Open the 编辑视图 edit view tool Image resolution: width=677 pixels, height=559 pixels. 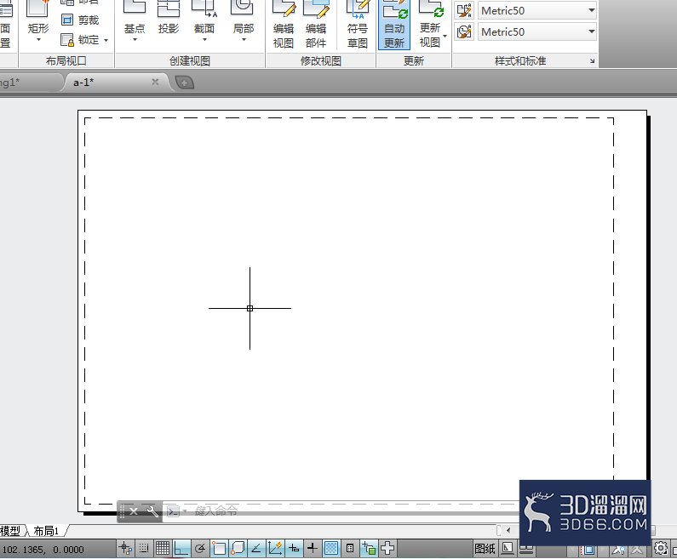tap(284, 24)
